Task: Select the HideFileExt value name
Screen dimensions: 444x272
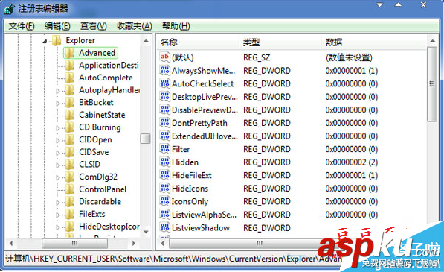Action: click(192, 175)
